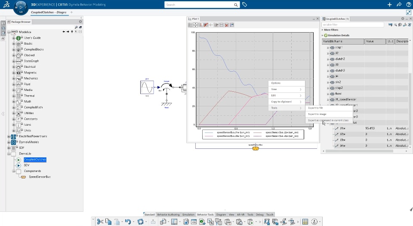Expand the clutch2 variable node
The height and width of the screenshot is (226, 413).
[x=328, y=59]
